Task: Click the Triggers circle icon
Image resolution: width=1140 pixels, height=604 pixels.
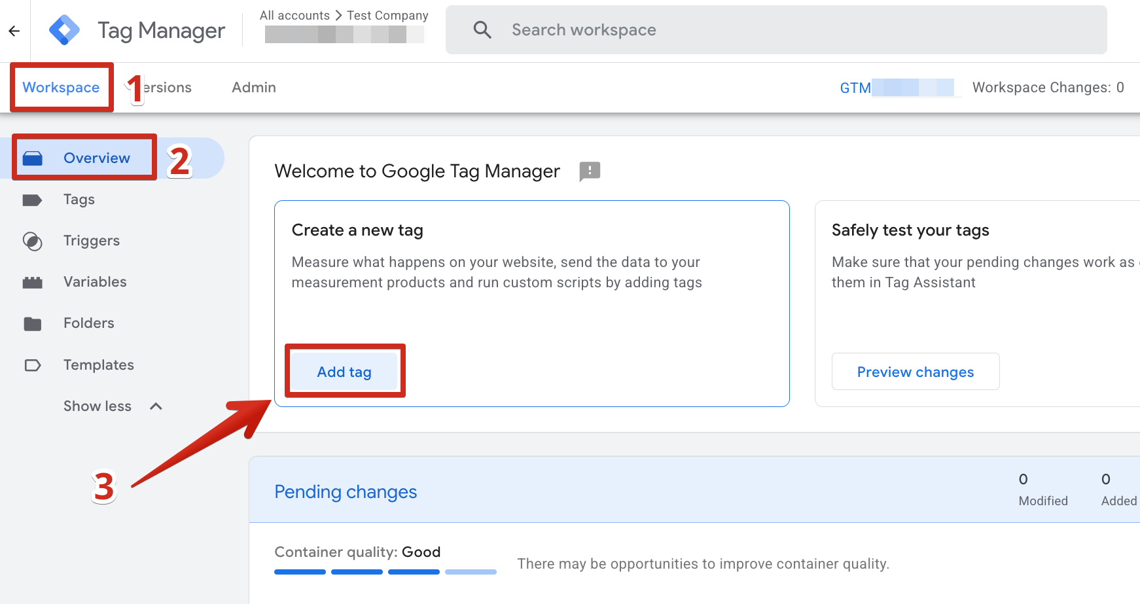Action: click(x=32, y=241)
